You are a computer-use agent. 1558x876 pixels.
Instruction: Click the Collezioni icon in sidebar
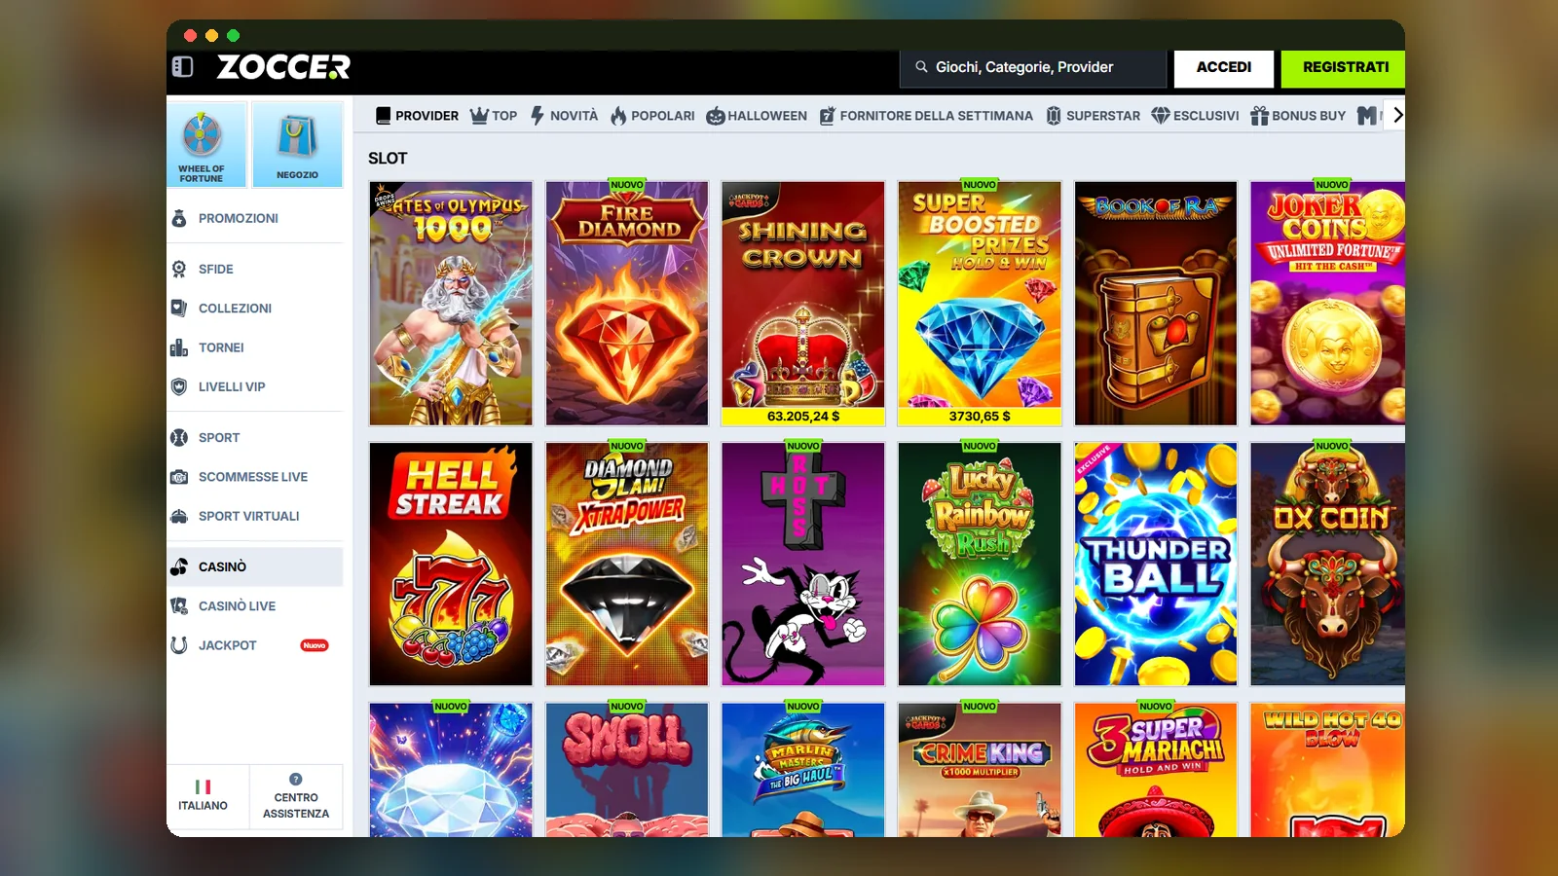(x=179, y=308)
